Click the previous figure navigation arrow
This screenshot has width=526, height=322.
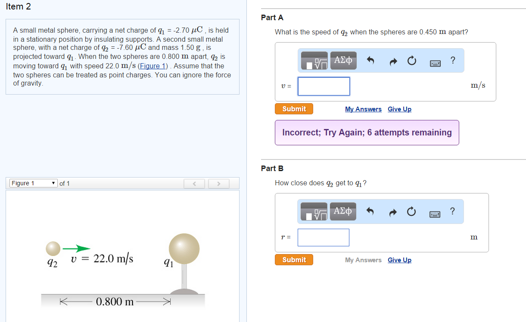point(194,183)
